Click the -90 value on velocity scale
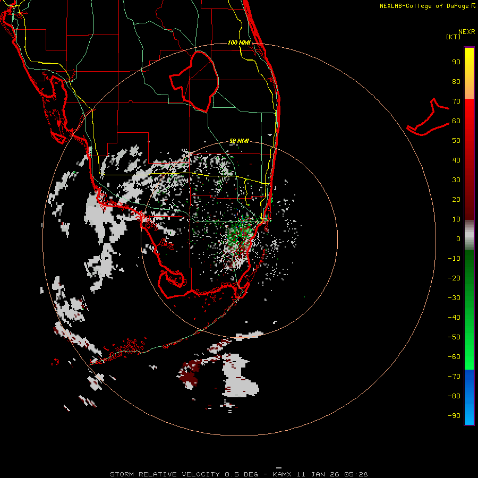The height and width of the screenshot is (478, 478). coord(454,416)
